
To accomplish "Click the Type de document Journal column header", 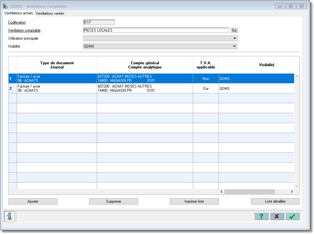I will [57, 65].
